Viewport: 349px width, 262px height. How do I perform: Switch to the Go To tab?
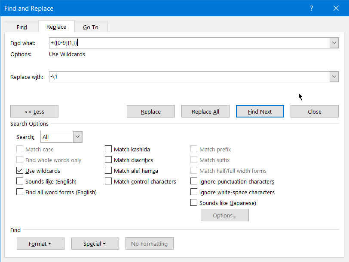[x=91, y=27]
